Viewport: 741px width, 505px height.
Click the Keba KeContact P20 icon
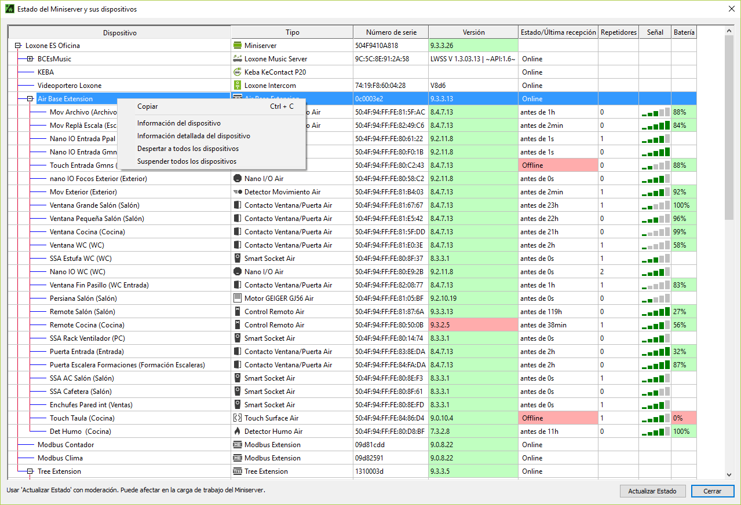[237, 72]
